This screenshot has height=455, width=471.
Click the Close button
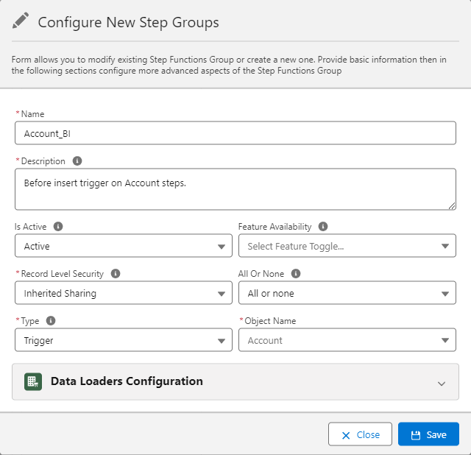[360, 434]
